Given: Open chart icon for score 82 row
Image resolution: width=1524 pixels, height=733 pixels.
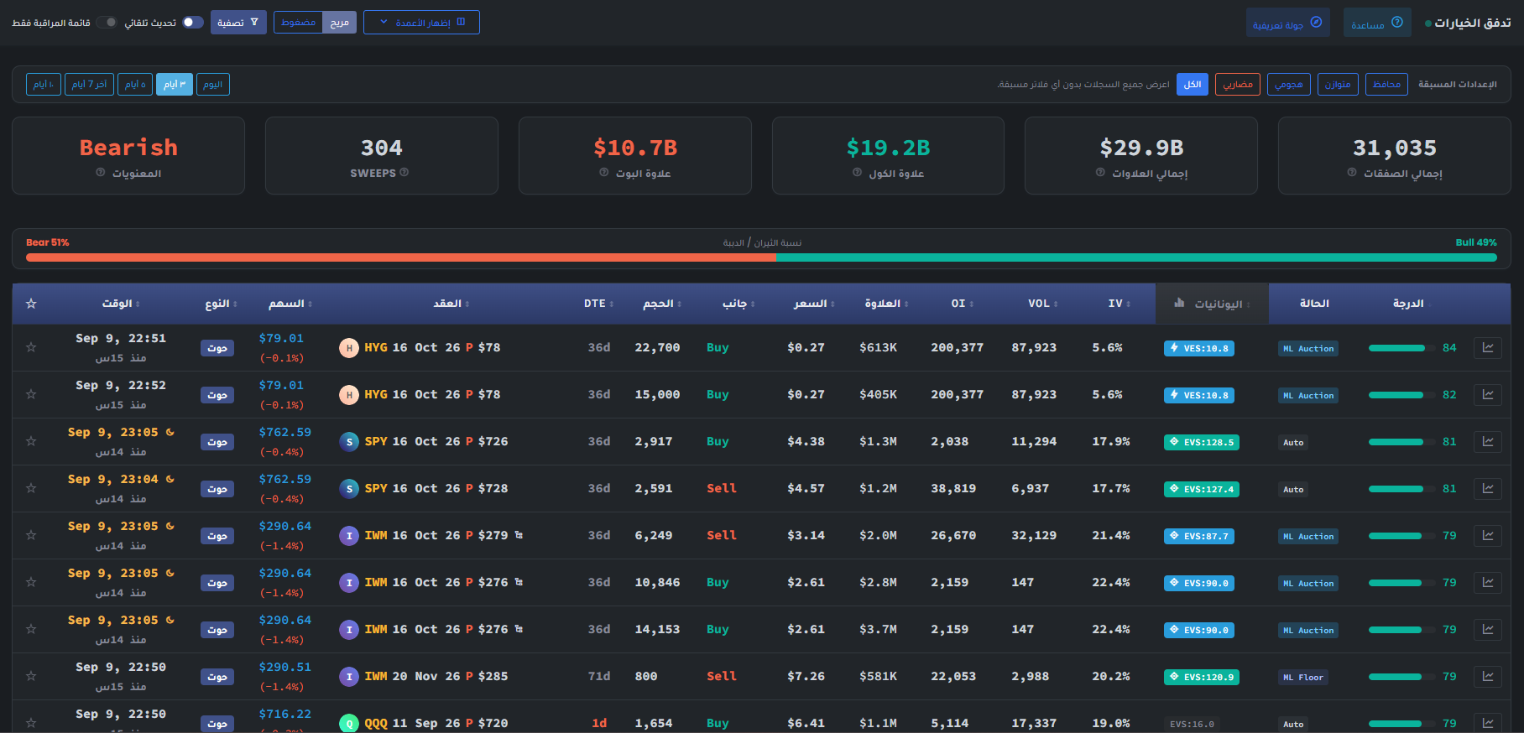Looking at the screenshot, I should point(1488,394).
